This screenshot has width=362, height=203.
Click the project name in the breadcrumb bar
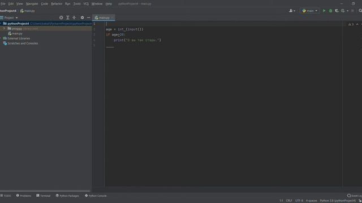8,11
